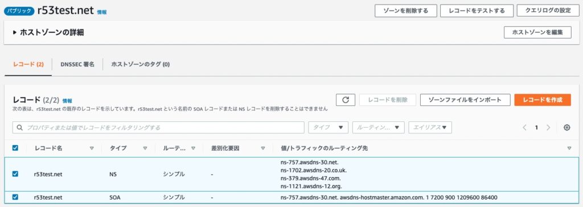Click the search magnifier icon in filter

[20, 128]
